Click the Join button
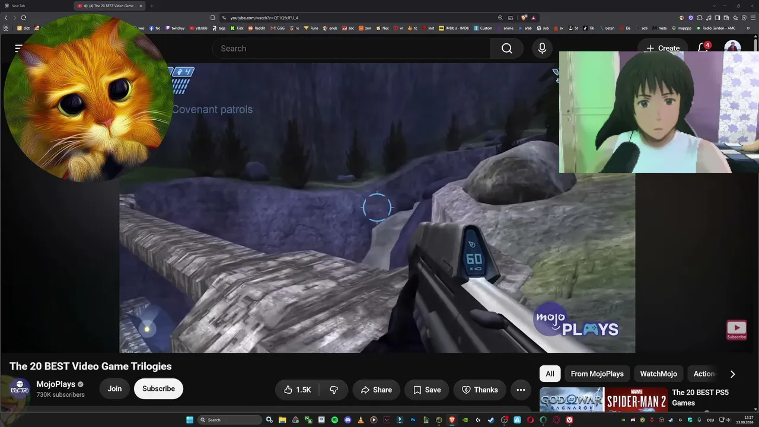 114,389
